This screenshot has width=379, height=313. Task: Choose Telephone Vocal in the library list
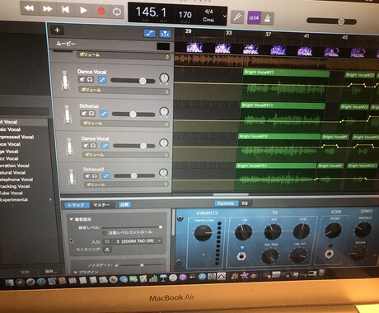16,180
